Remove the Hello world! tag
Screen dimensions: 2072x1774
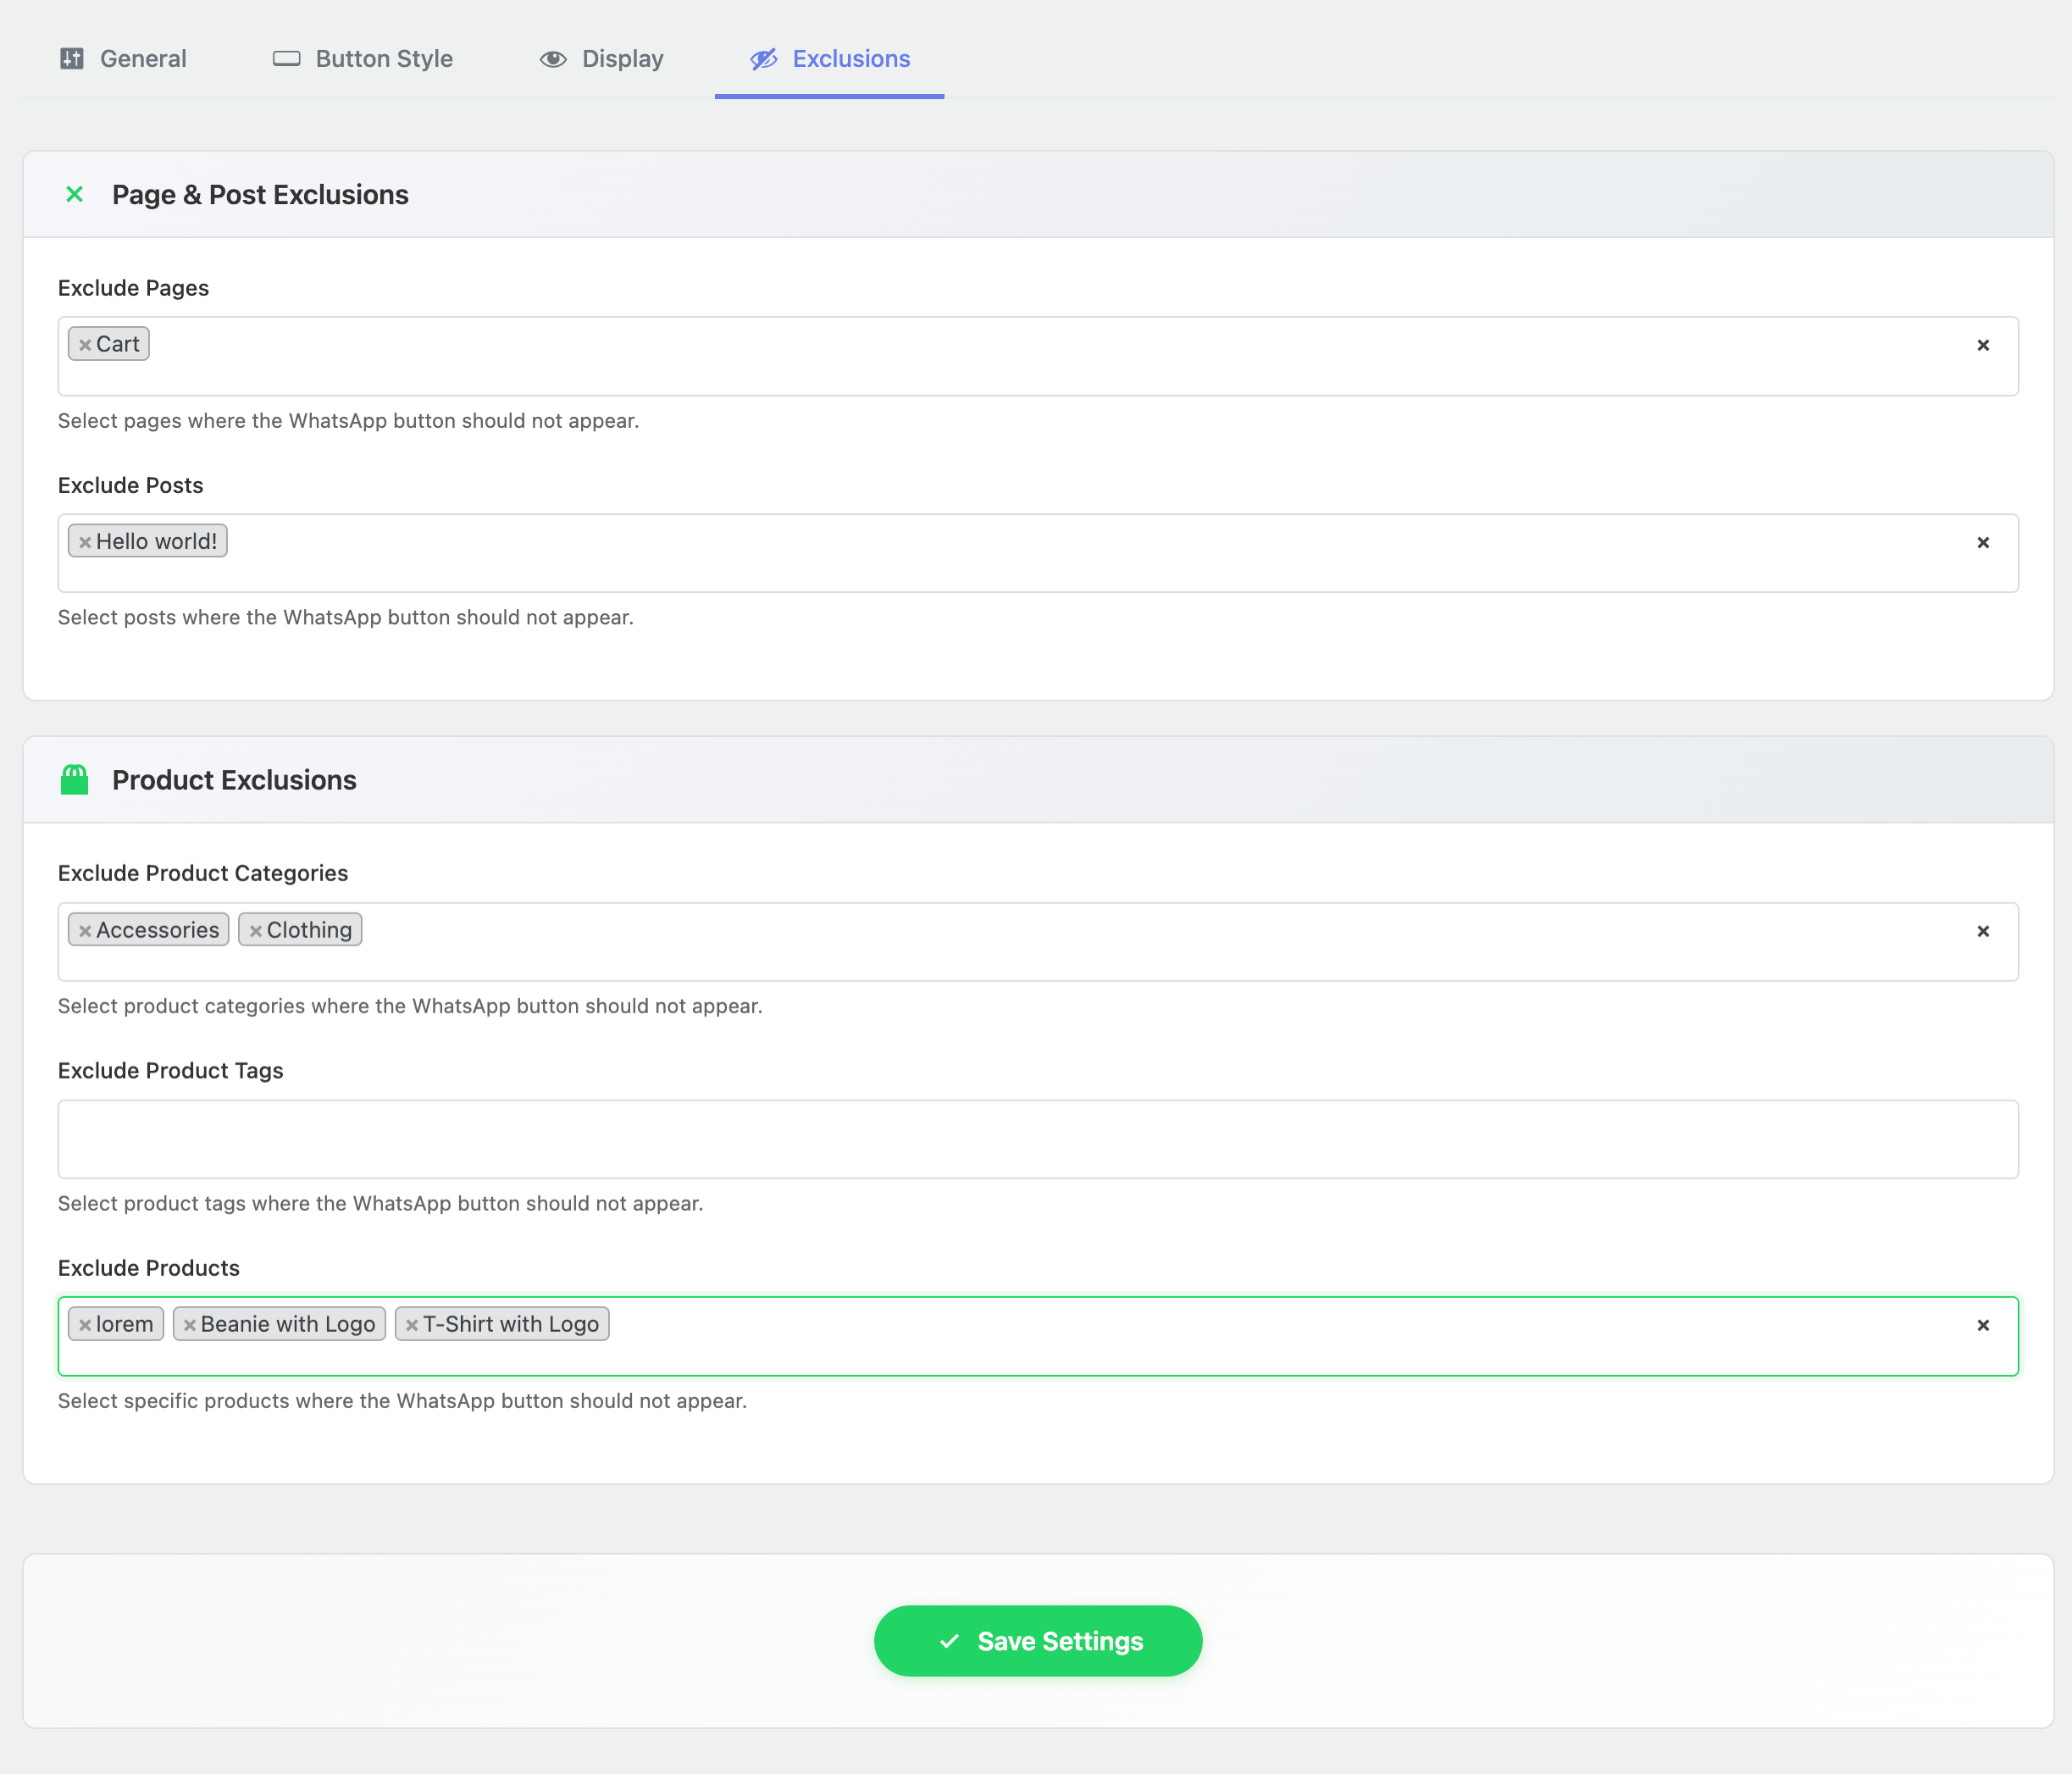pos(85,542)
